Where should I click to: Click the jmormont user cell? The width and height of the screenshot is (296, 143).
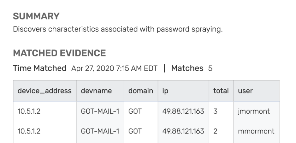[x=253, y=111]
